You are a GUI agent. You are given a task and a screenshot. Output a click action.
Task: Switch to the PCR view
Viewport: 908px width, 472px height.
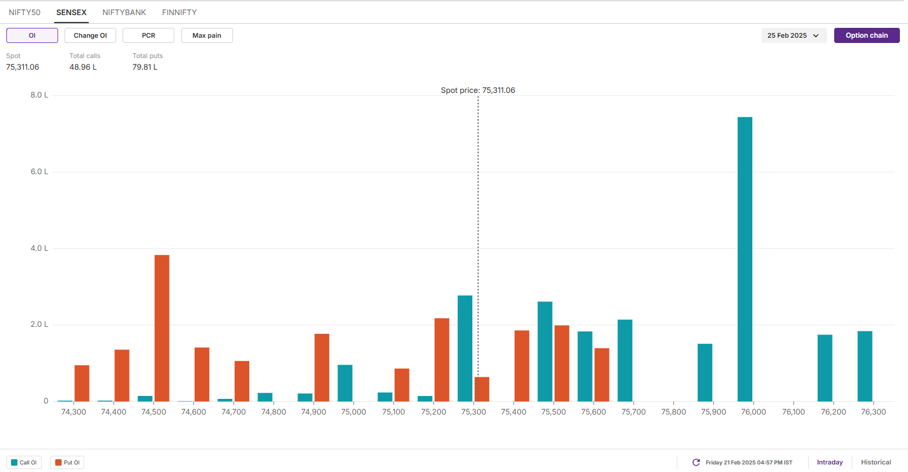tap(149, 35)
